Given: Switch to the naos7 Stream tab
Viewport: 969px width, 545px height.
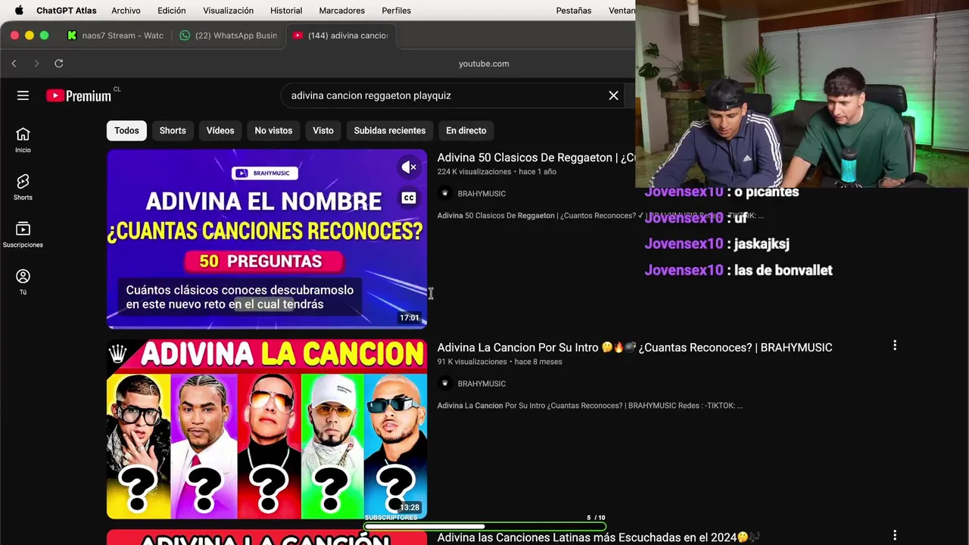Looking at the screenshot, I should pyautogui.click(x=115, y=36).
